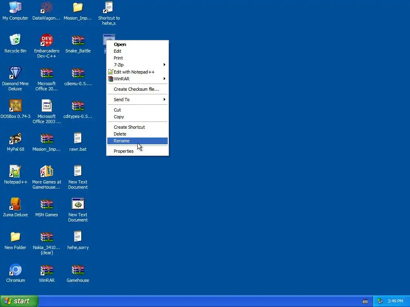This screenshot has width=410, height=307.
Task: Select the hehe,sorry text file icon
Action: click(x=78, y=237)
